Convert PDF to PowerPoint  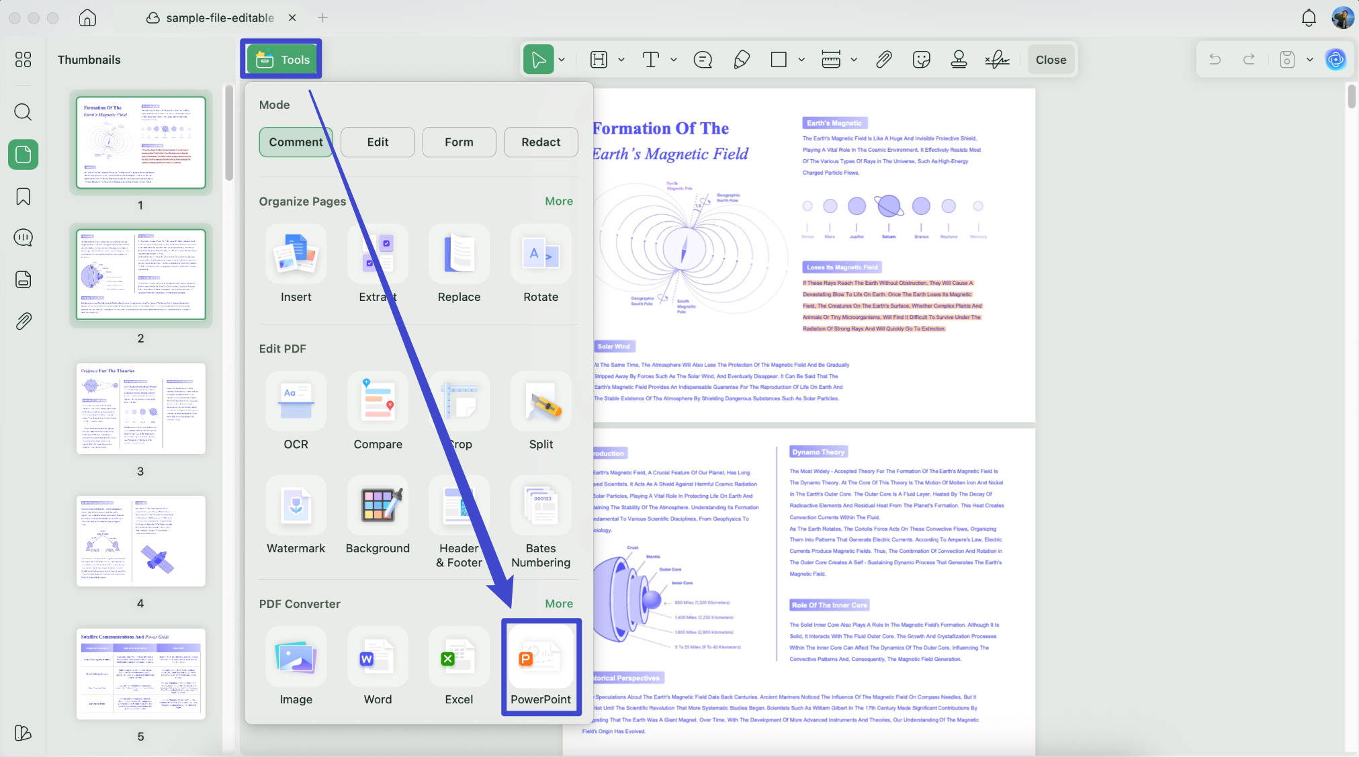(541, 667)
